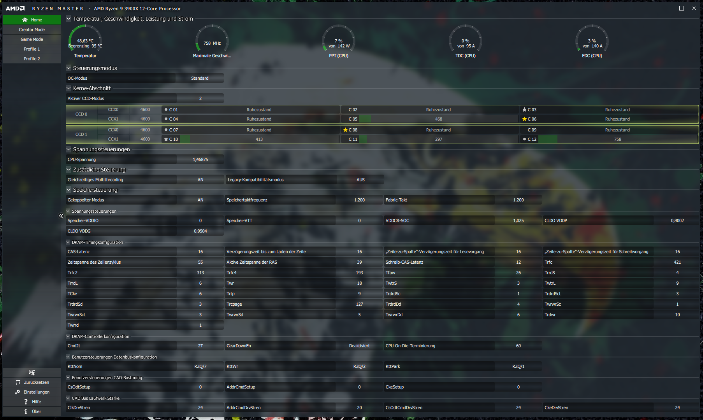Click the CCD 1 label
Screen dimensions: 703x420
81,135
